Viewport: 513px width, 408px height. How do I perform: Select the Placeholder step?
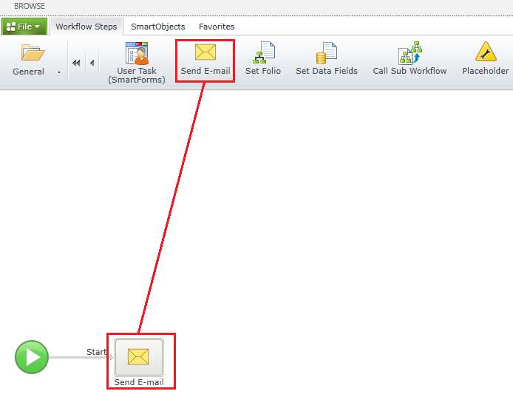pos(486,58)
